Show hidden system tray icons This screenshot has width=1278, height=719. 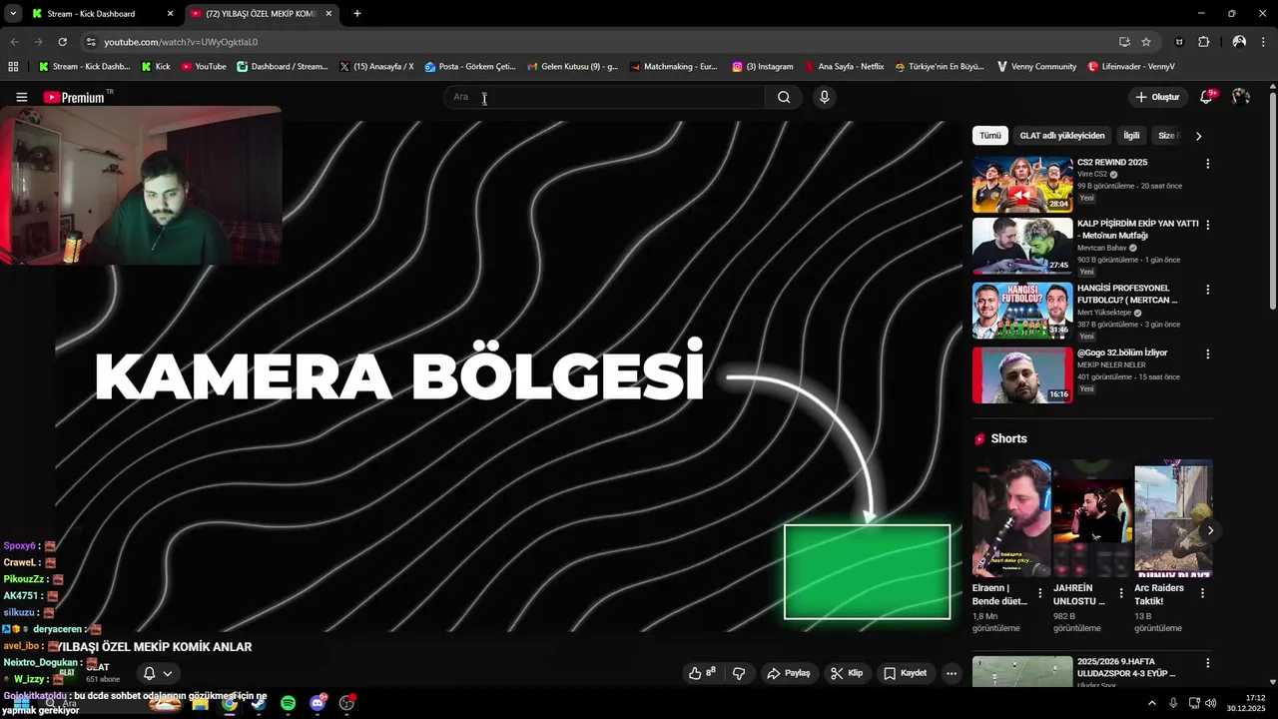click(x=1152, y=703)
